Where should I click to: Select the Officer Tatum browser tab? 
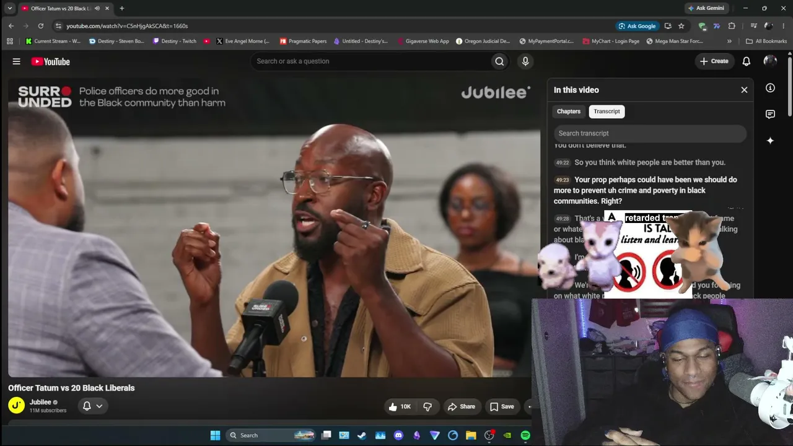(64, 9)
